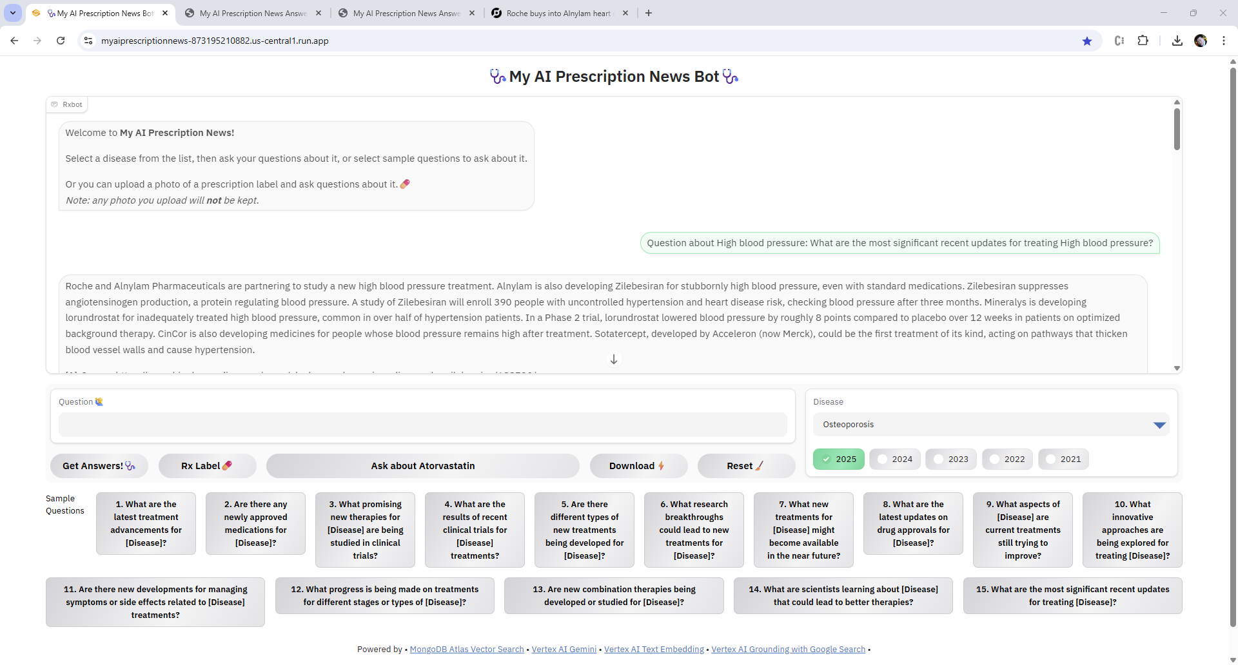This screenshot has height=665, width=1238.
Task: Click the Rxbot chat label icon
Action: [x=55, y=104]
